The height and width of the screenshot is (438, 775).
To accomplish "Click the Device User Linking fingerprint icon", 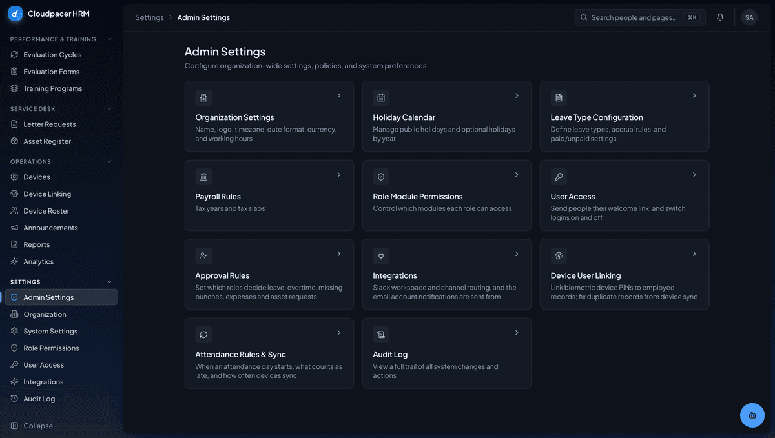I will click(x=559, y=255).
